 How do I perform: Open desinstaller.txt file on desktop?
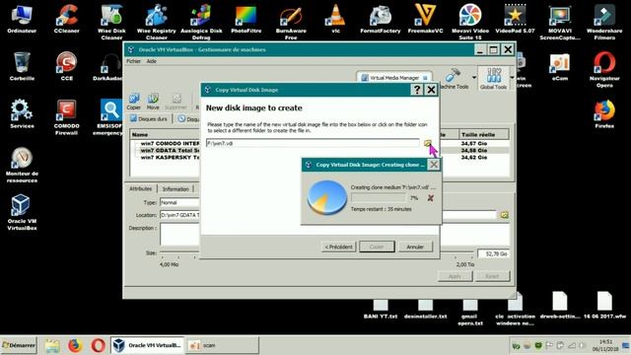(x=425, y=310)
